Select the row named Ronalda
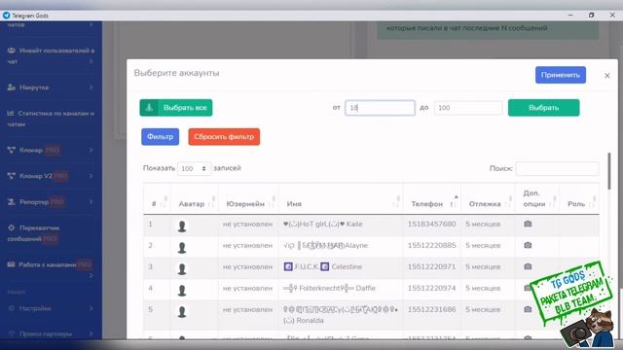The image size is (623, 350). [x=371, y=315]
